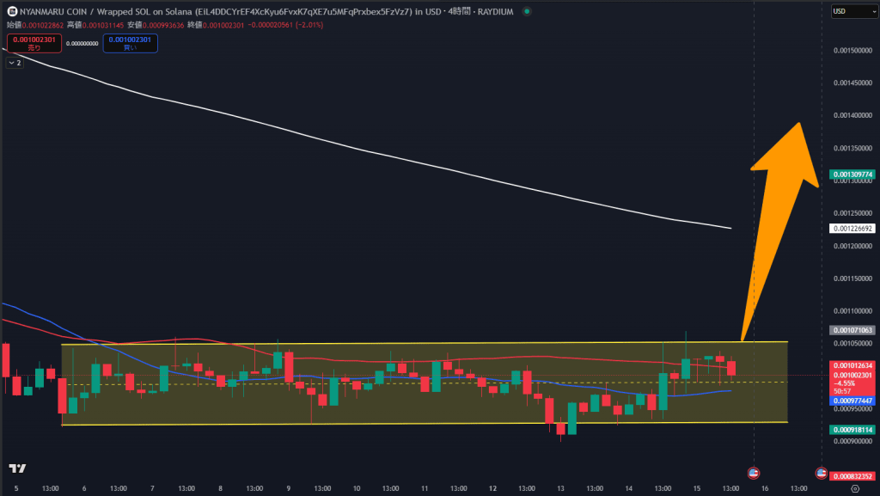Click the 0.001150000 price axis tick
The height and width of the screenshot is (496, 880).
(x=852, y=279)
